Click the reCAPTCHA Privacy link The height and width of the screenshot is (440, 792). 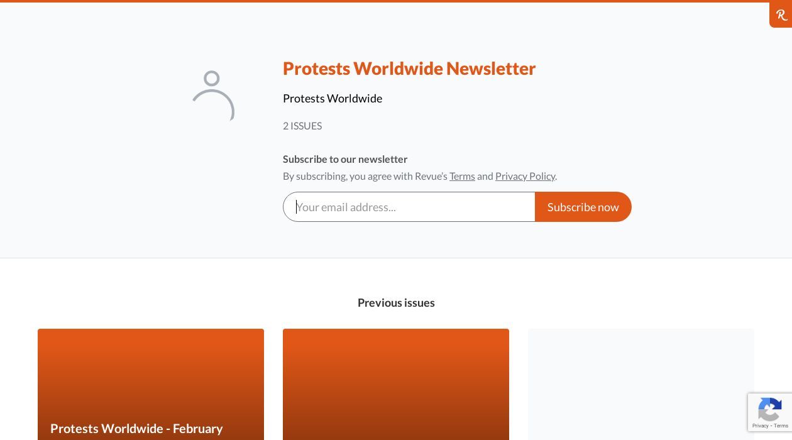pyautogui.click(x=760, y=426)
